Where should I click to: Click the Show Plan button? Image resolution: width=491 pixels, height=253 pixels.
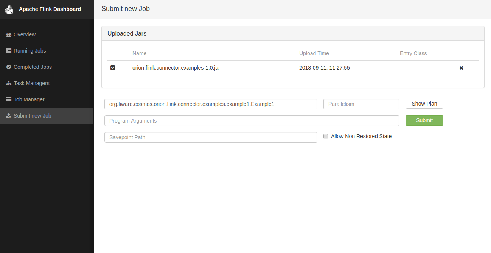pyautogui.click(x=424, y=104)
